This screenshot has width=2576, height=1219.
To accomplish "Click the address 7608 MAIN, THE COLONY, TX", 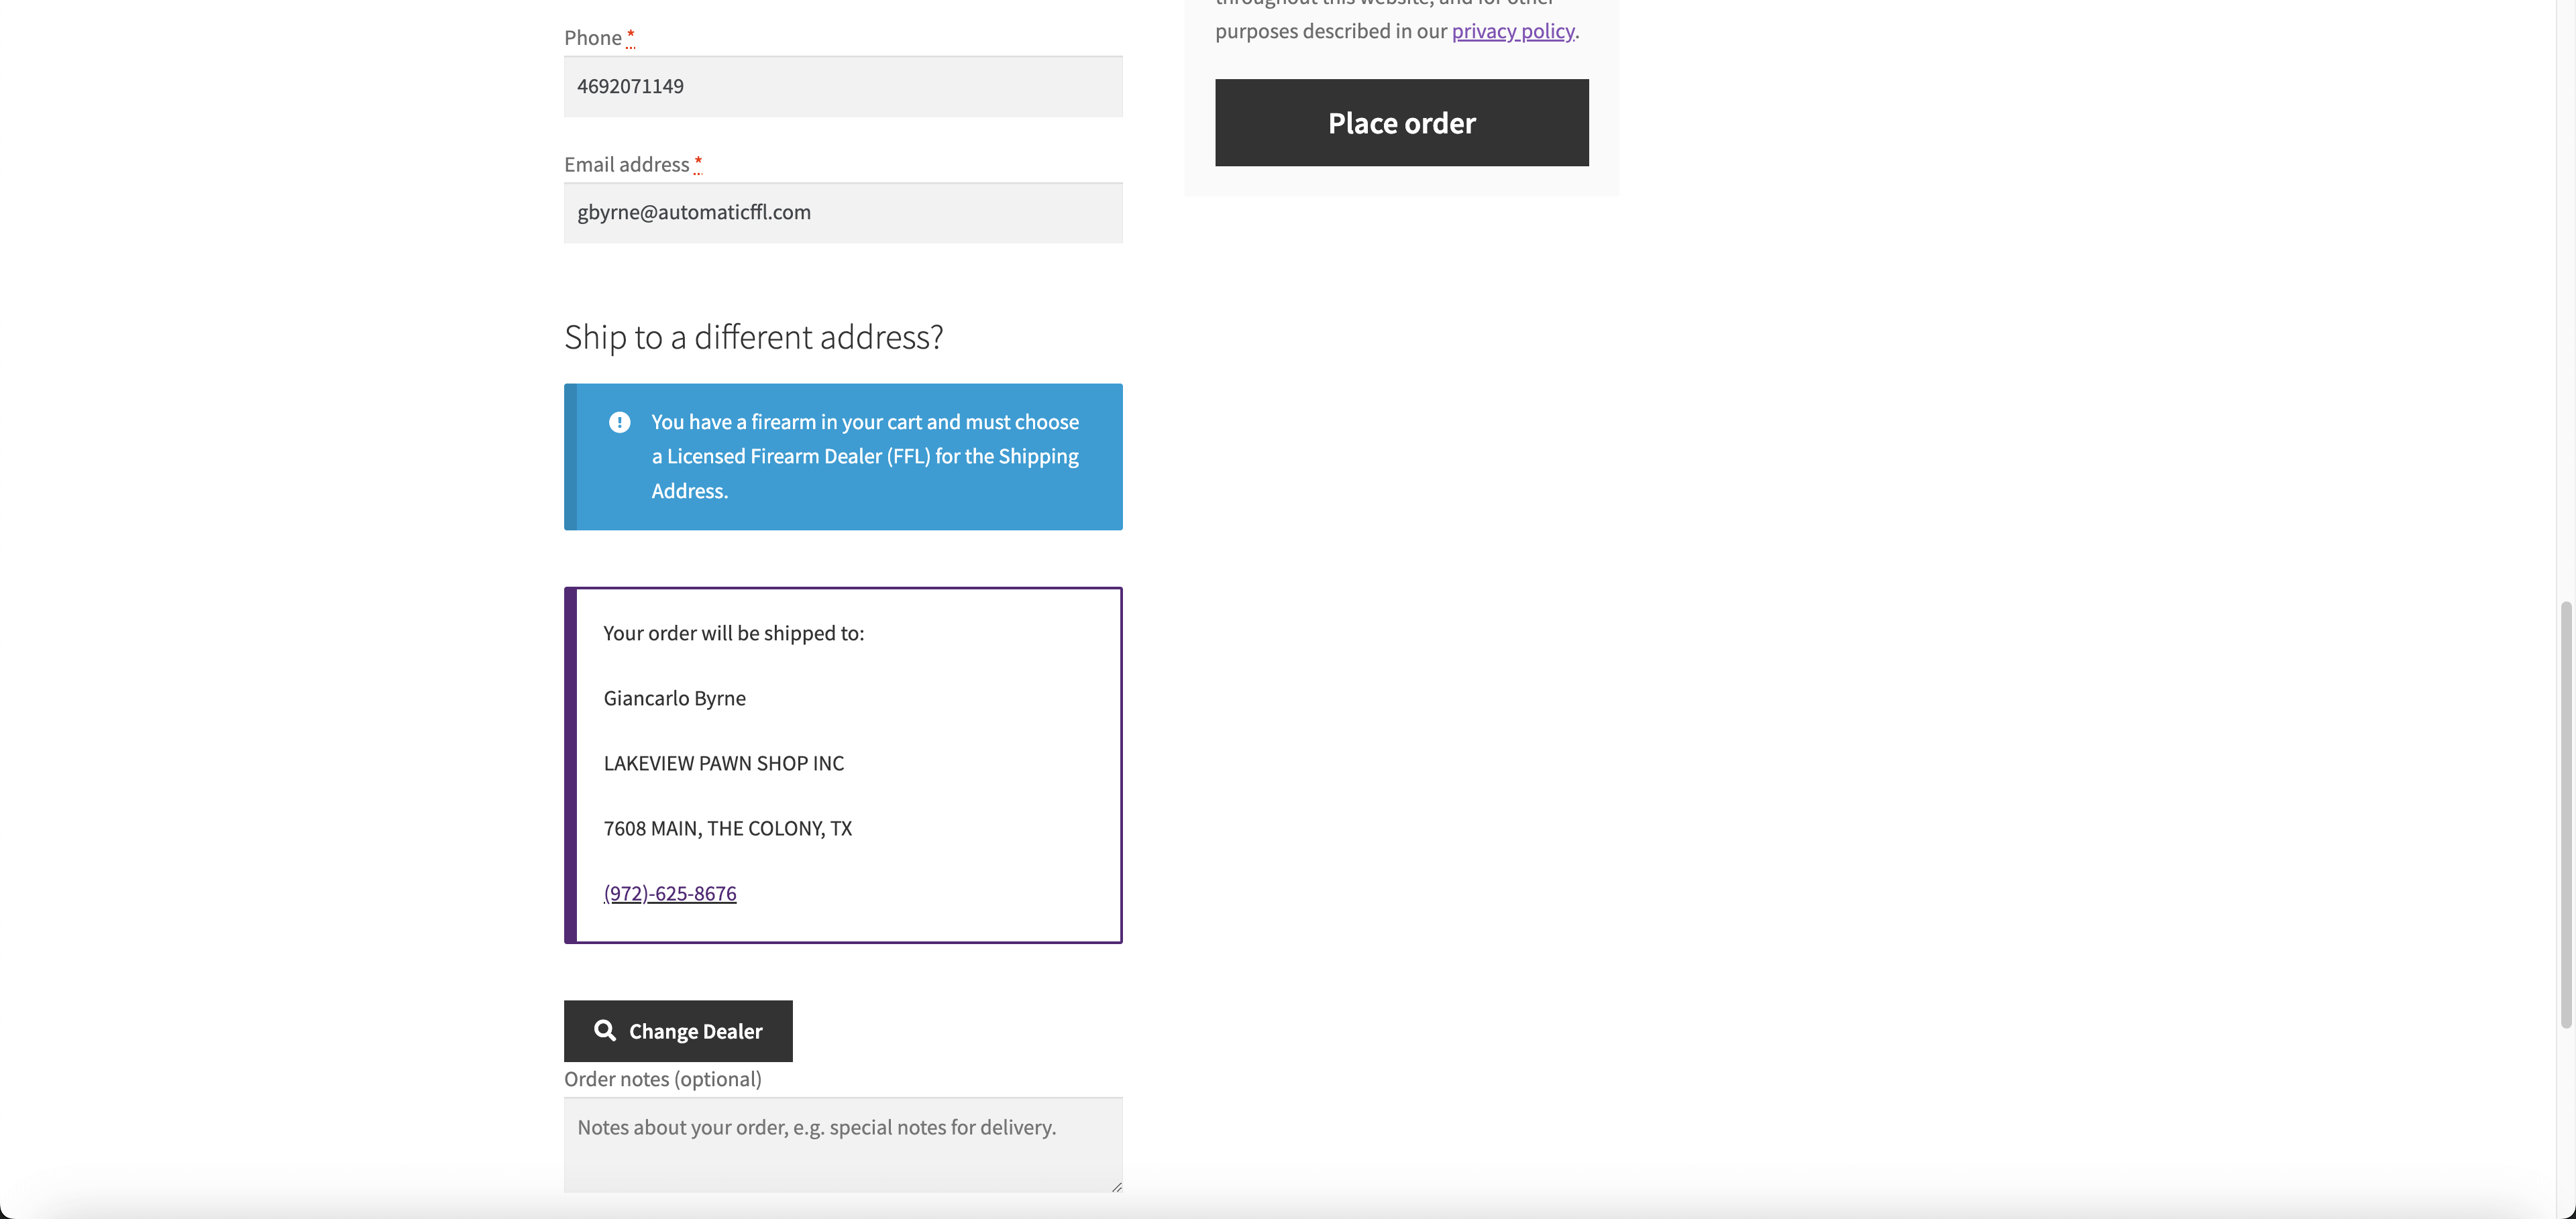I will (x=727, y=827).
